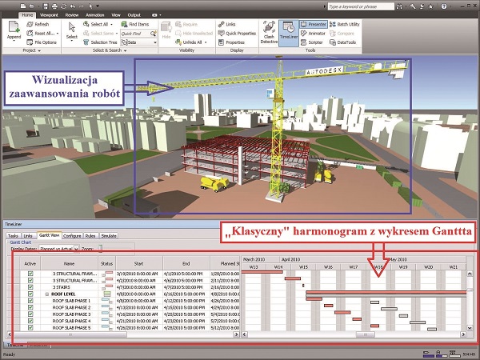Toggle the TimeLiner tool

click(288, 33)
